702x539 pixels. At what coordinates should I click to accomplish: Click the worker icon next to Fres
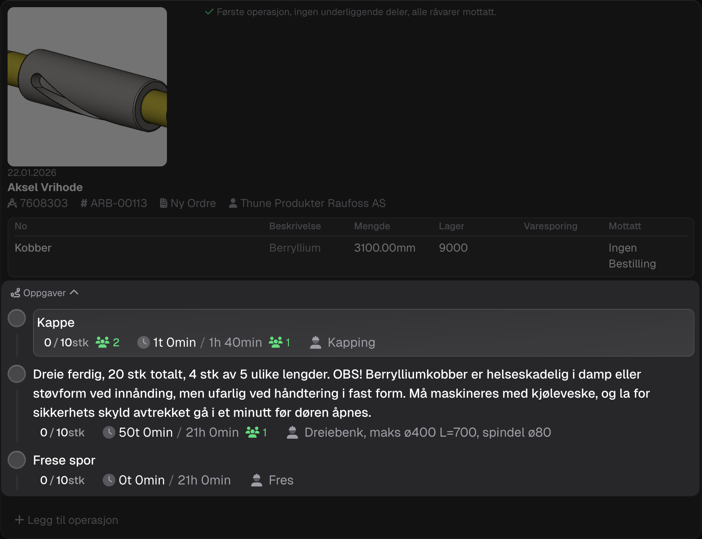click(257, 480)
